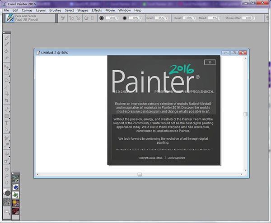Select the Selection Adjuster tool
The width and height of the screenshot is (271, 223).
[7, 94]
